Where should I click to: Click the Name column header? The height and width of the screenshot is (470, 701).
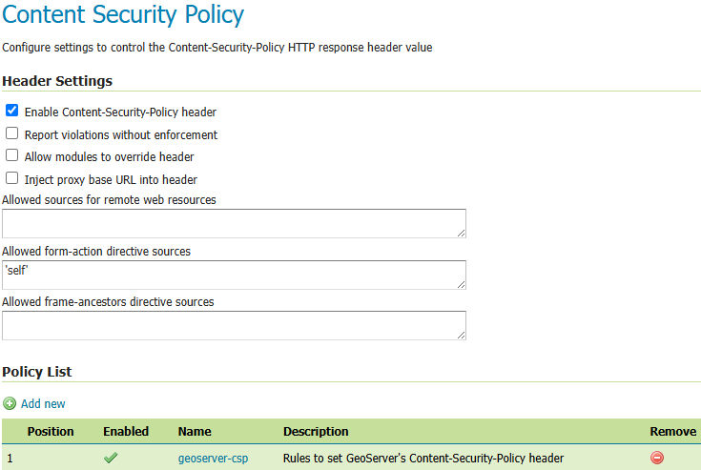(x=195, y=432)
